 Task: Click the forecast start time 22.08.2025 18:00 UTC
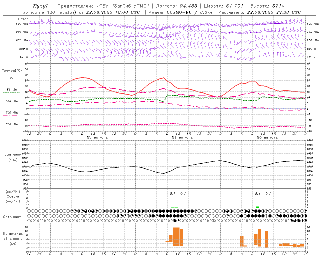click(113, 12)
